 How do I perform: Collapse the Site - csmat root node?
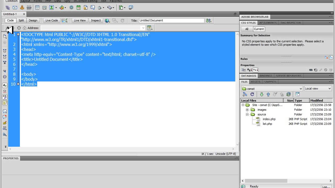[243, 105]
